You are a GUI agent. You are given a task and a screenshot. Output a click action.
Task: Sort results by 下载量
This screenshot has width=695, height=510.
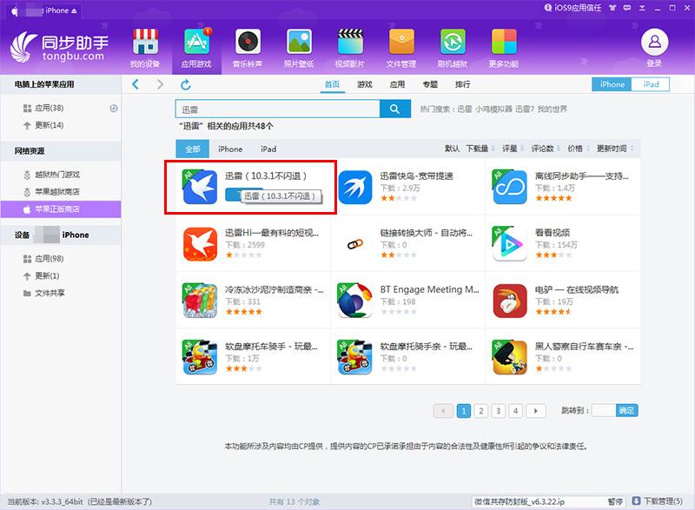[x=480, y=149]
